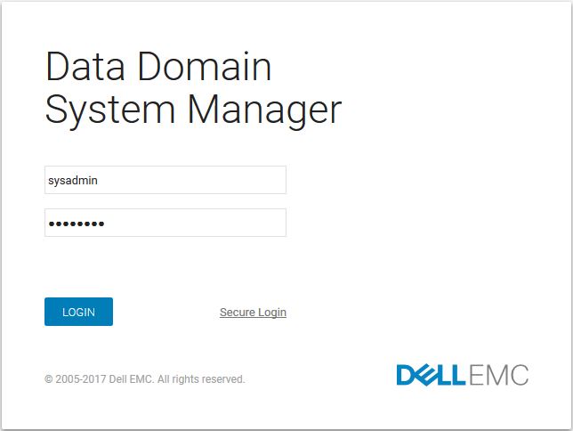The width and height of the screenshot is (573, 431).
Task: Click the copyright symbol in footer
Action: tap(49, 379)
